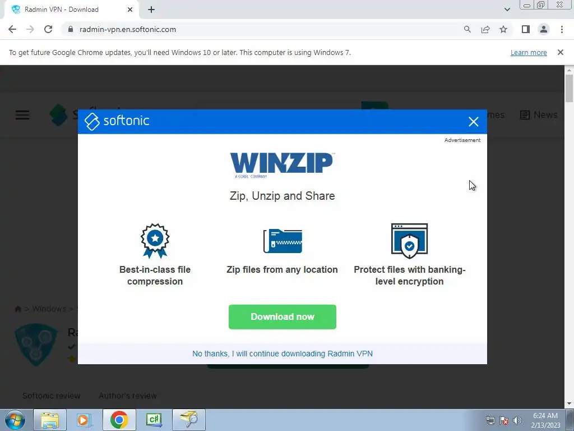
Task: Click the zipped folder icon
Action: tap(283, 241)
